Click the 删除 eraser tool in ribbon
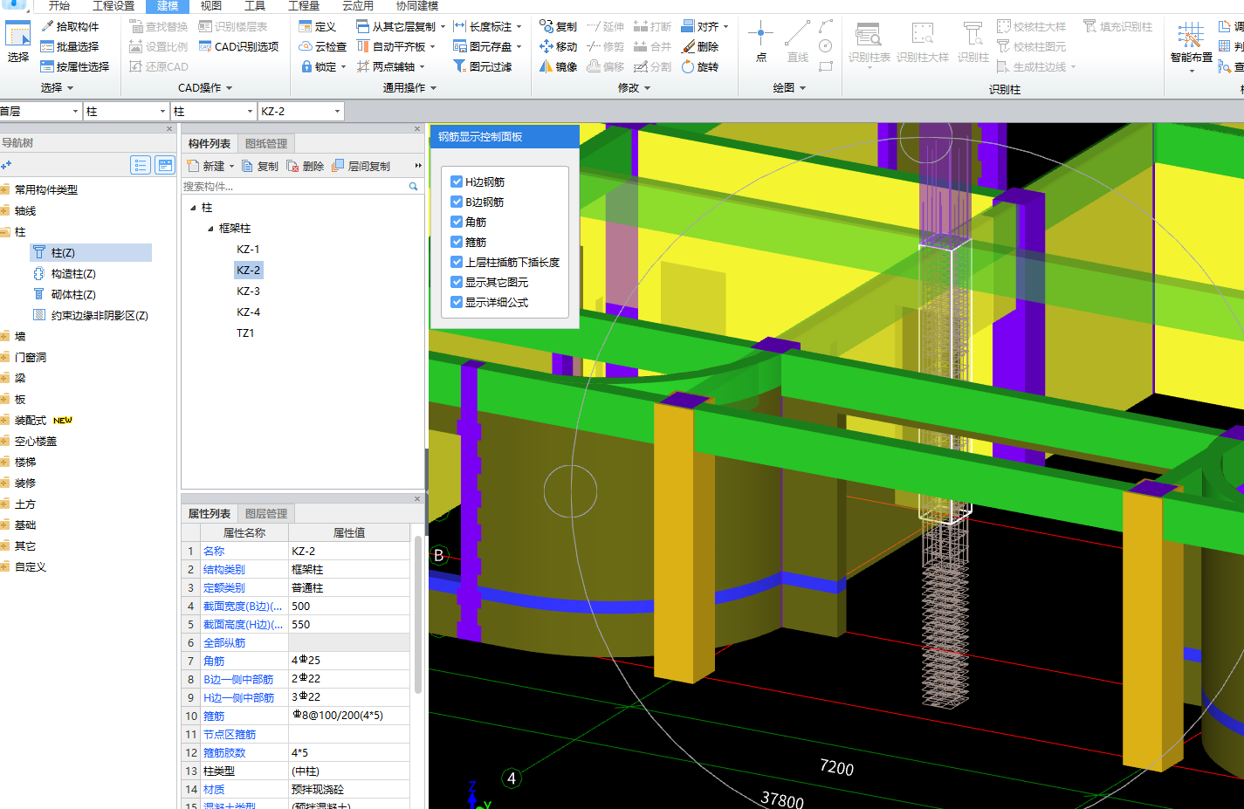Image resolution: width=1244 pixels, height=809 pixels. (700, 46)
